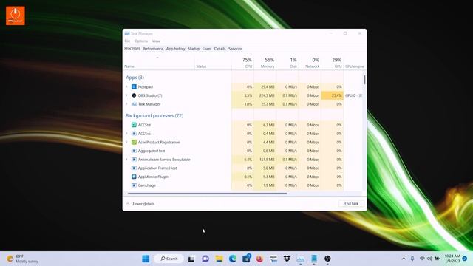Switch to the Users tab

tap(207, 49)
